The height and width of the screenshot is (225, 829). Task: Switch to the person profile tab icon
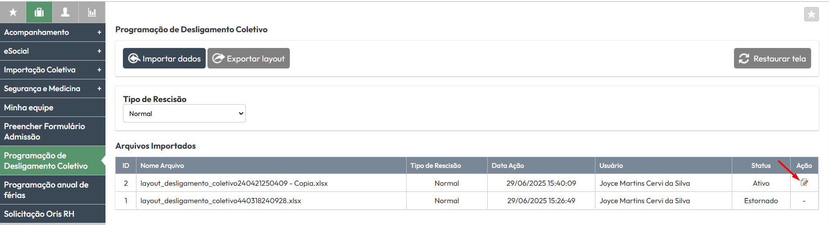65,12
